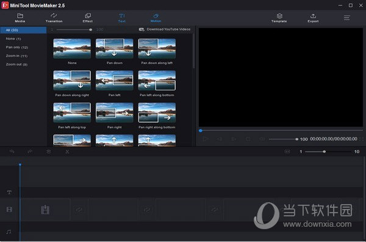
Task: Click the Play button in preview
Action: click(206, 139)
